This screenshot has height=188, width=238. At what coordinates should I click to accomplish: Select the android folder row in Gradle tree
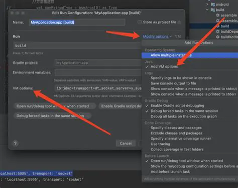220,4
